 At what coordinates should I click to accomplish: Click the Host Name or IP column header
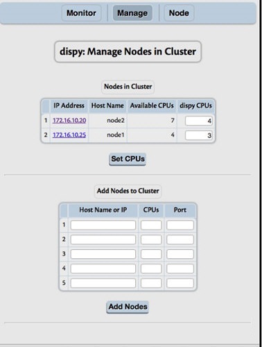(103, 210)
